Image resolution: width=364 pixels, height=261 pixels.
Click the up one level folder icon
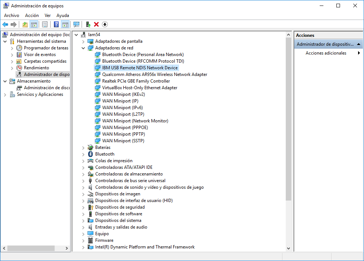point(25,24)
